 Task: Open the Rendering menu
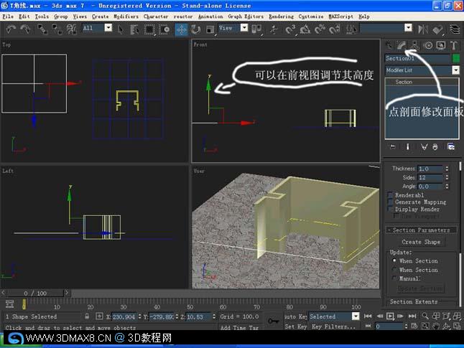281,17
